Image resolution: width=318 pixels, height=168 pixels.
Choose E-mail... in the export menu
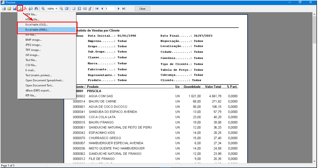(x=30, y=70)
